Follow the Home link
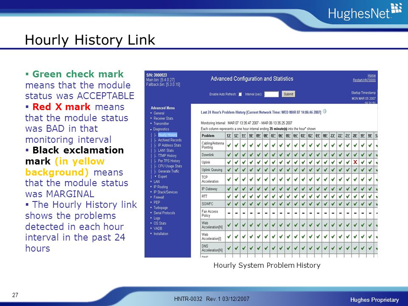This screenshot has height=306, width=408. (371, 75)
